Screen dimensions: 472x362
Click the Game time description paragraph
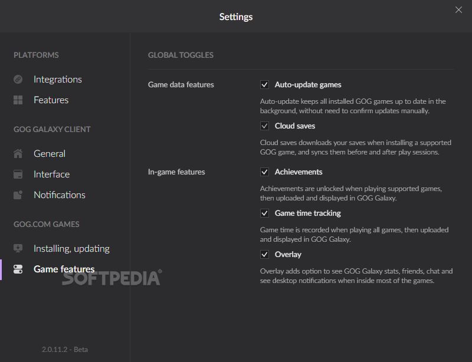point(355,235)
